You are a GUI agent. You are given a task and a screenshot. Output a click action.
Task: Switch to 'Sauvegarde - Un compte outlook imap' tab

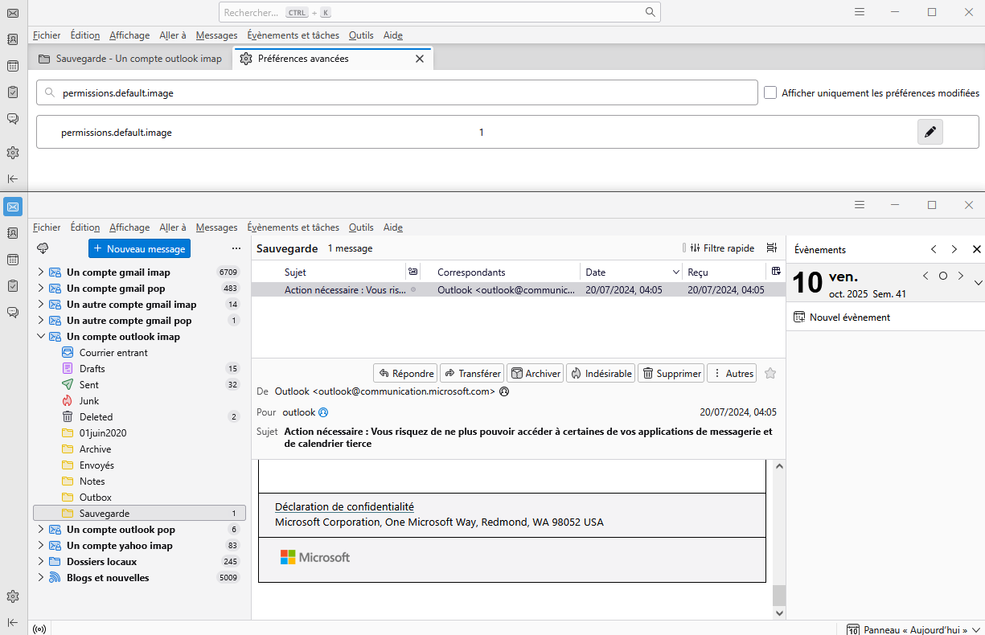[130, 59]
